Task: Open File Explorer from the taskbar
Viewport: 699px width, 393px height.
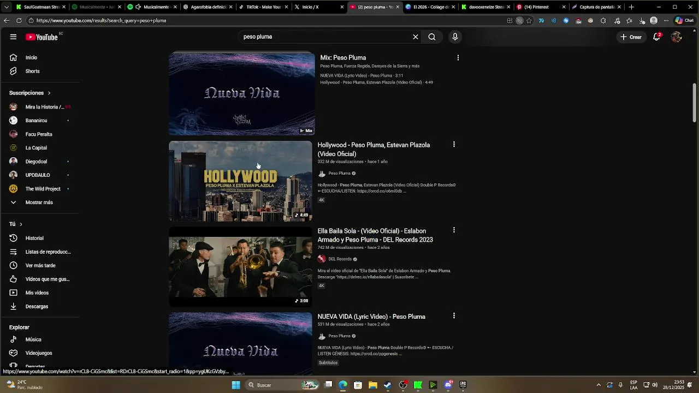Action: (373, 385)
